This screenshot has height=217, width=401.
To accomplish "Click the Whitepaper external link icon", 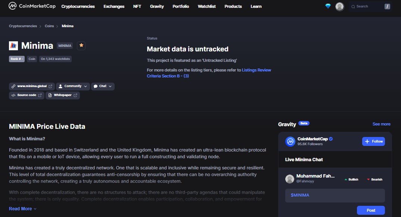I will click(75, 95).
